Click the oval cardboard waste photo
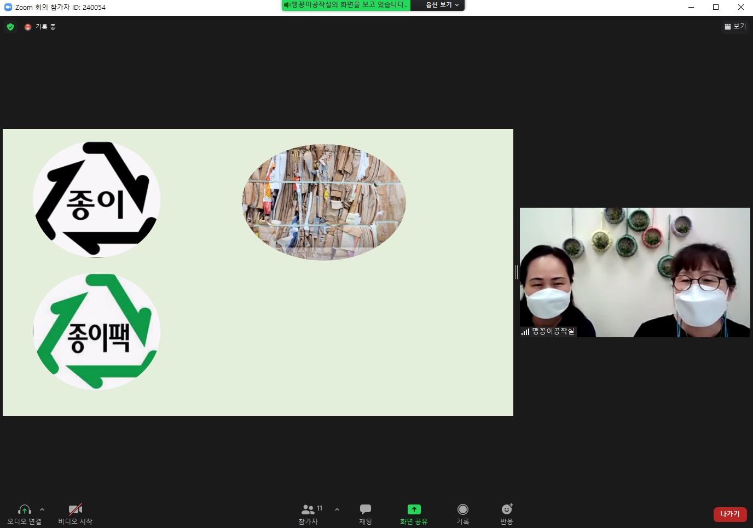The width and height of the screenshot is (753, 528). 324,202
